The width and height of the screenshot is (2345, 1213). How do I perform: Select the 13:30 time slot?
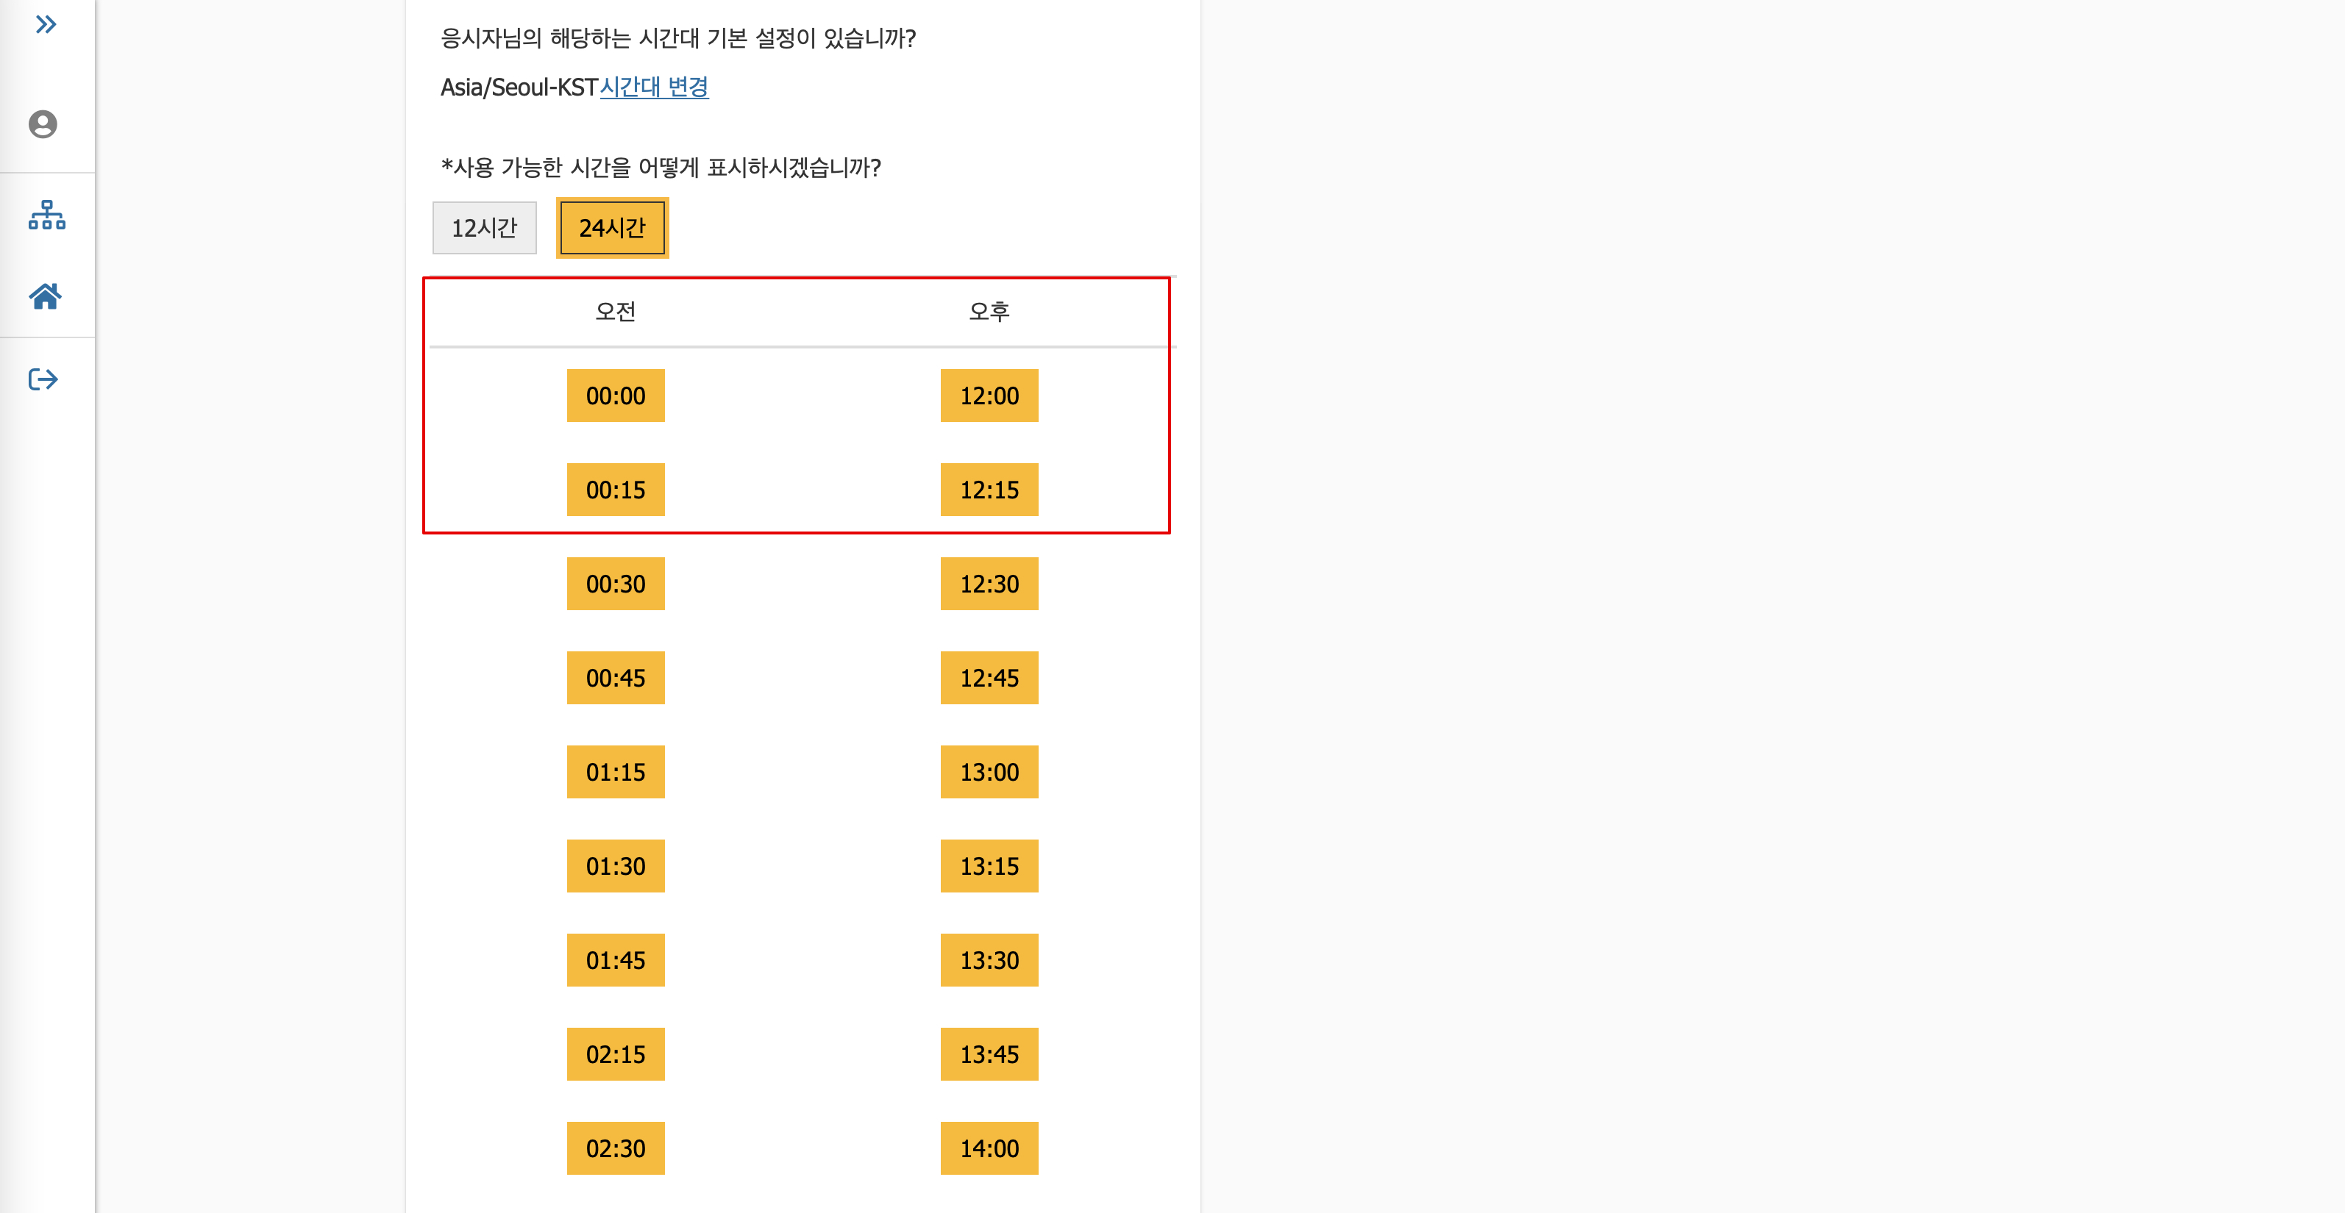[989, 960]
